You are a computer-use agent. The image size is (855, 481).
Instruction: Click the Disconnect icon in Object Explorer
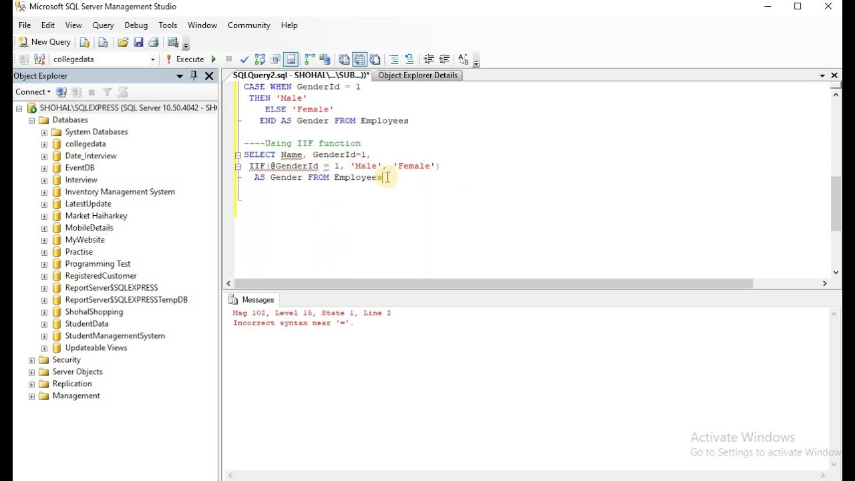click(77, 92)
